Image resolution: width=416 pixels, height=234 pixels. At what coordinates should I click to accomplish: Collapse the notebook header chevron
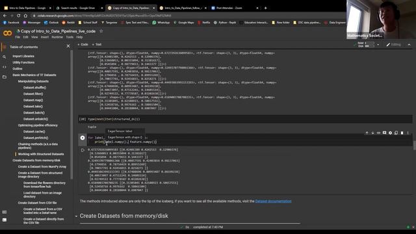[409, 45]
